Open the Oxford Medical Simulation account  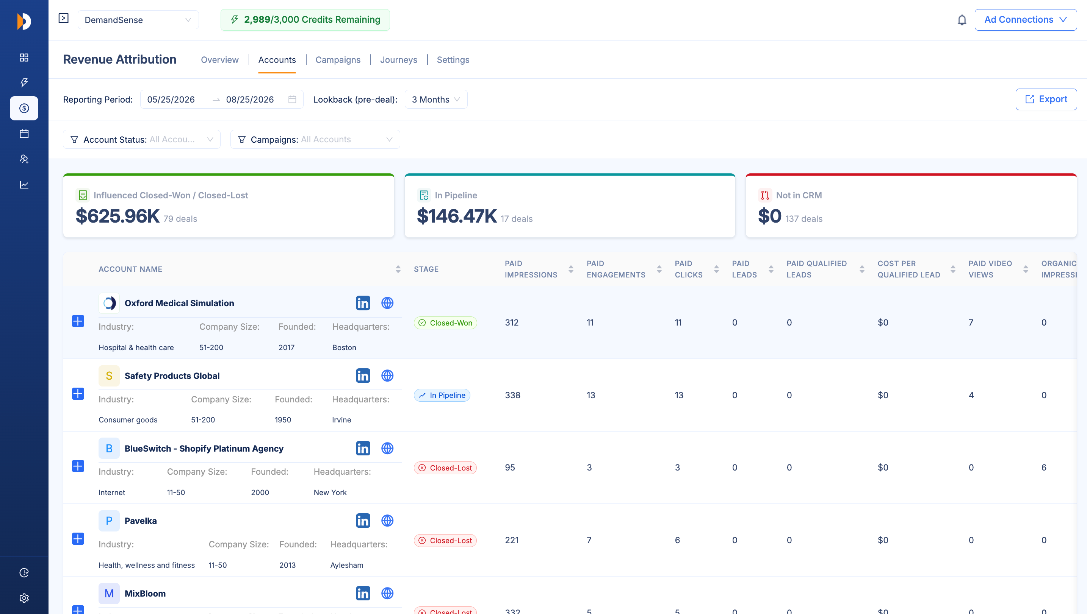179,303
